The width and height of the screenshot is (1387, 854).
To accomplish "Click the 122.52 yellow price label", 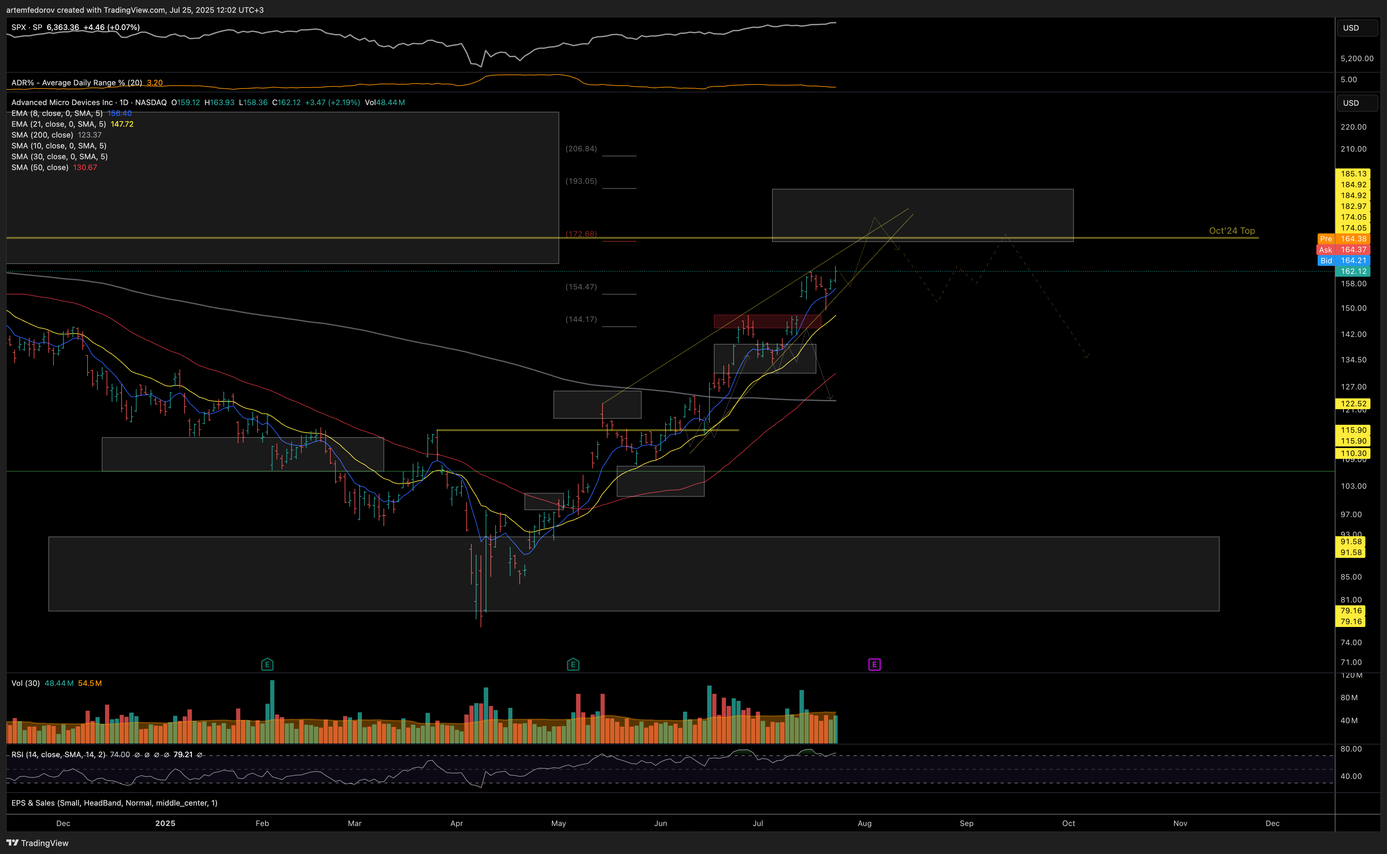I will 1353,403.
